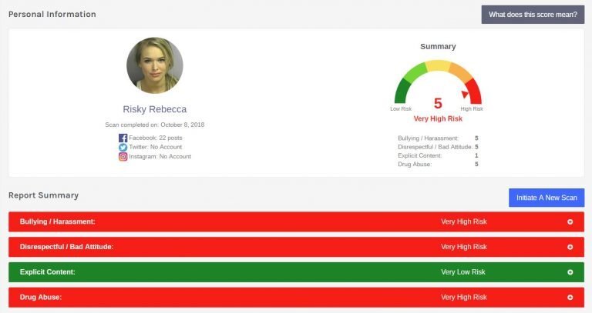Image resolution: width=592 pixels, height=313 pixels.
Task: Open the Bullying / Harassment red row label
Action: coord(57,221)
